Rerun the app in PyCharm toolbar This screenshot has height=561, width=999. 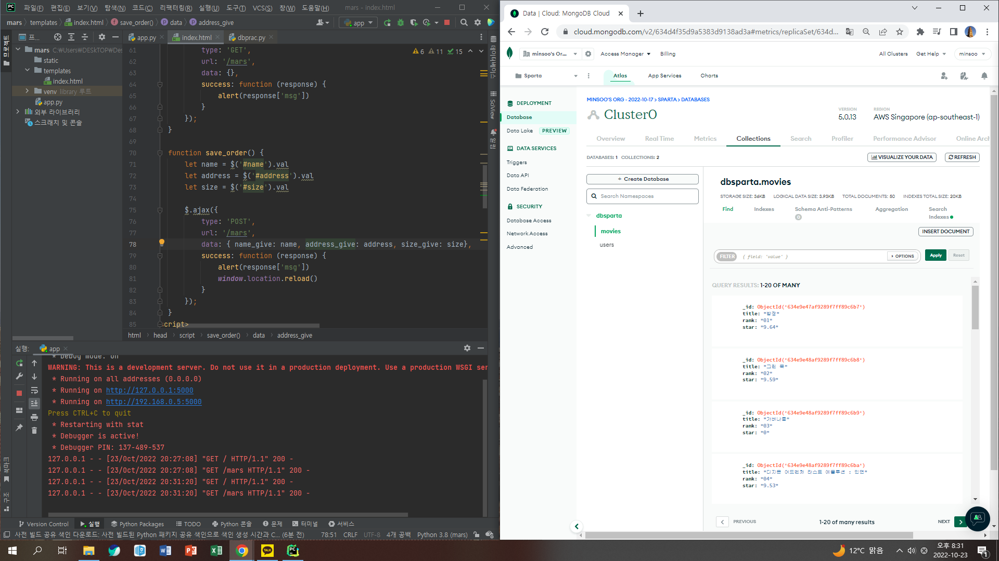pos(387,23)
